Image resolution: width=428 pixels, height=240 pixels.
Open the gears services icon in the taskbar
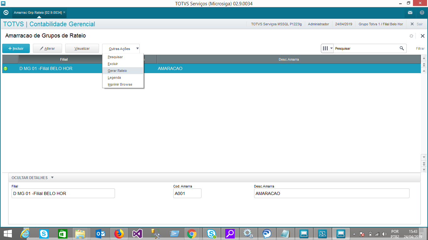point(248,234)
